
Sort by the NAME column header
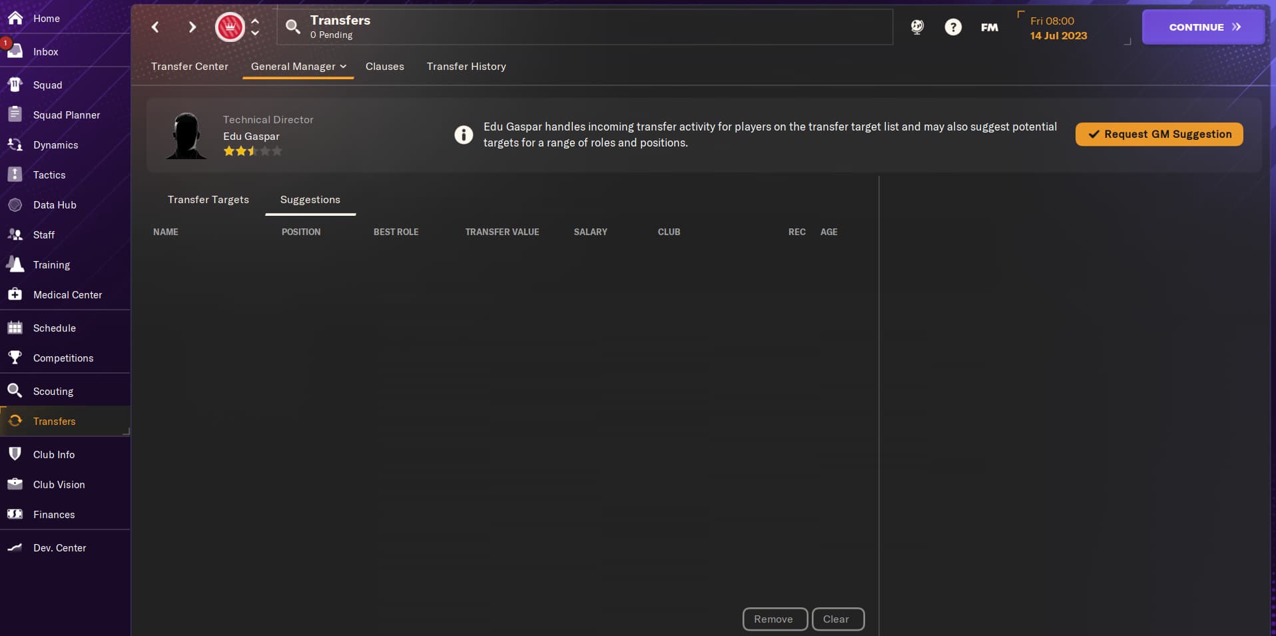[166, 232]
